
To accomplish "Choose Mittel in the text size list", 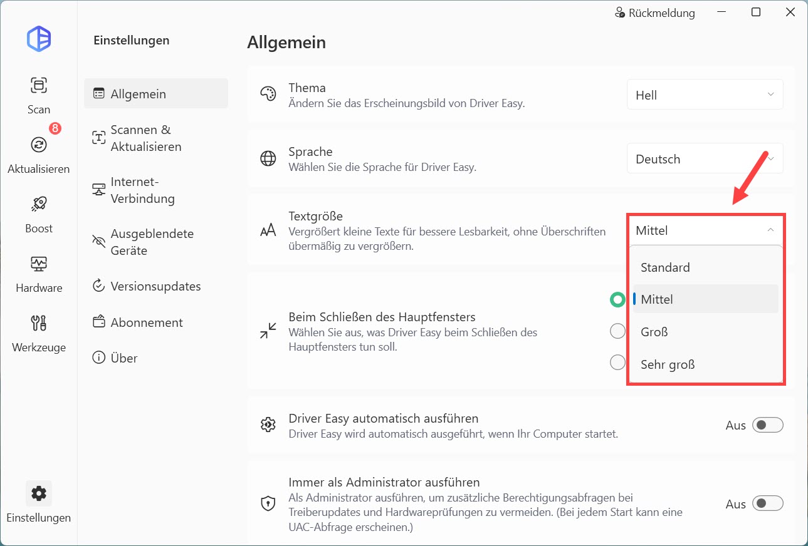I will [x=706, y=299].
